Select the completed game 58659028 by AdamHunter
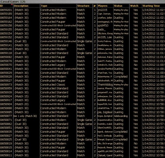Viewport: 165px width, 158px height. pos(82,77)
